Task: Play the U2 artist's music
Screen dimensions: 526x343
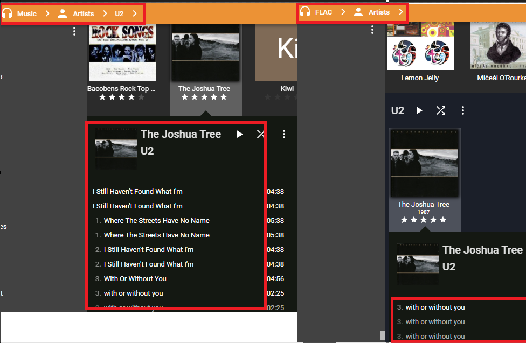Action: (419, 110)
